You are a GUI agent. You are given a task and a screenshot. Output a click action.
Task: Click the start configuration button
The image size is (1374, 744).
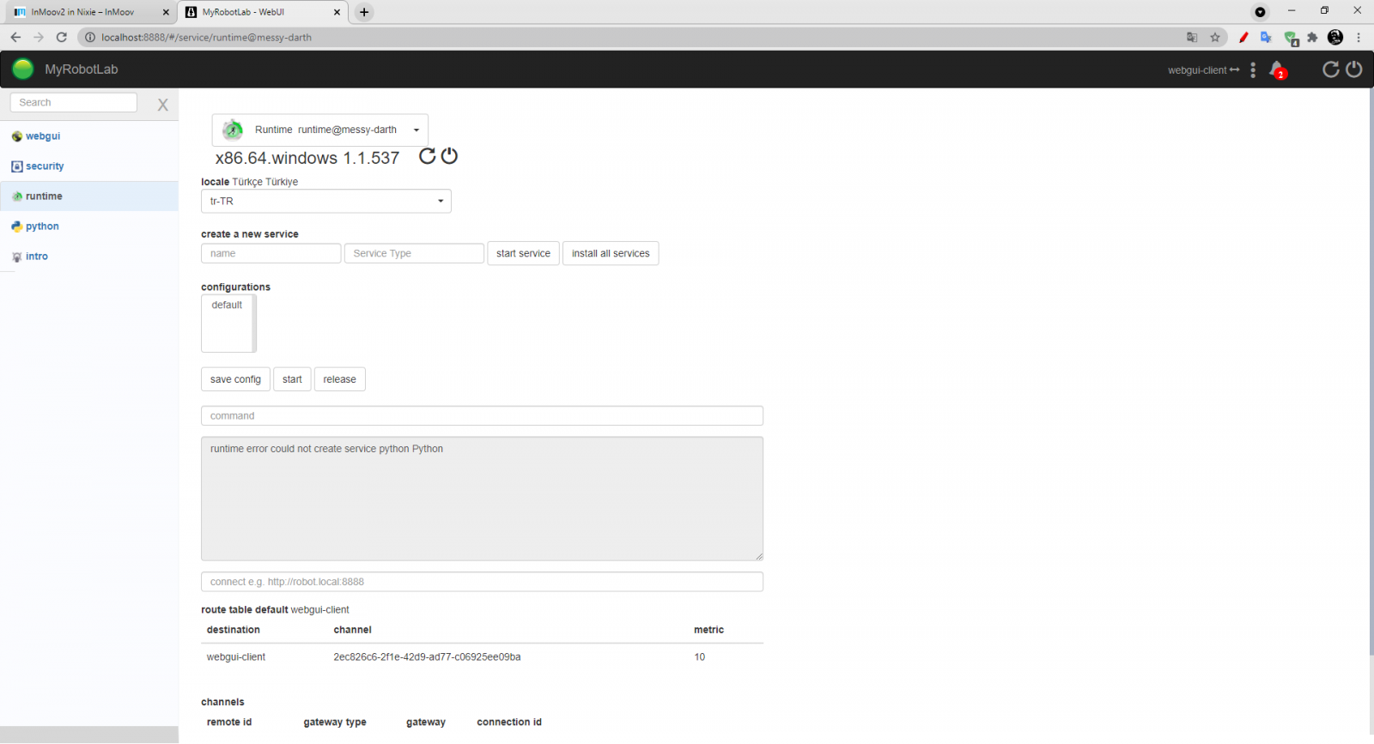click(x=292, y=379)
